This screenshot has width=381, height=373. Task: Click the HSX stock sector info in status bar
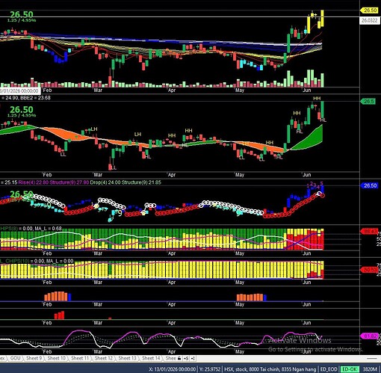[270, 369]
